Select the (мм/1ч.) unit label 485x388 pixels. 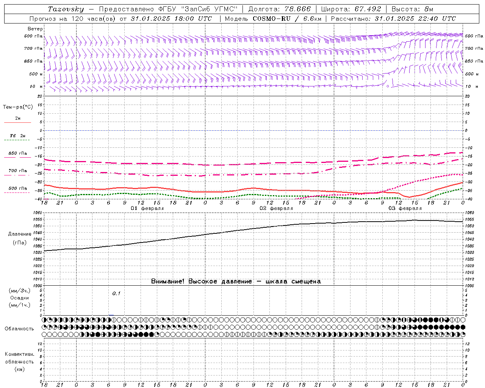click(20, 305)
